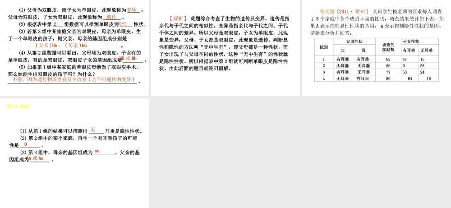Click the answer 隐性 before 性状

(123, 24)
